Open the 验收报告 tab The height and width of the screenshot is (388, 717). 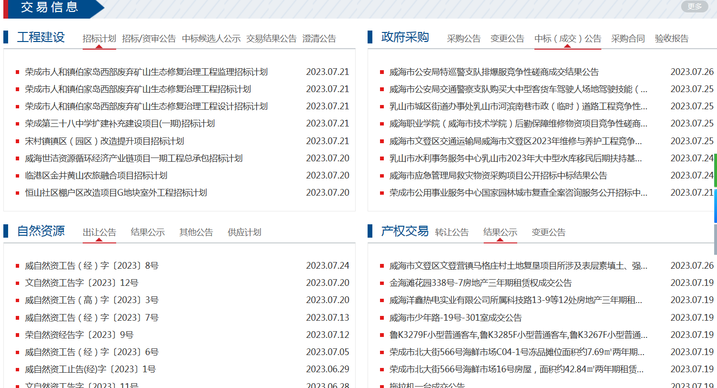671,39
